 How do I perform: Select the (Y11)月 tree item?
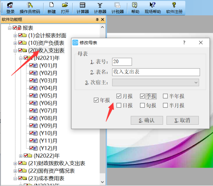pos(48,141)
